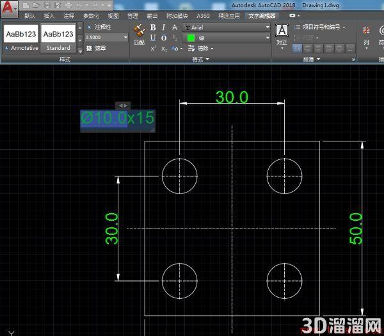Click the Match properties brush icon
Screen dimensions: 384x336
tap(139, 31)
